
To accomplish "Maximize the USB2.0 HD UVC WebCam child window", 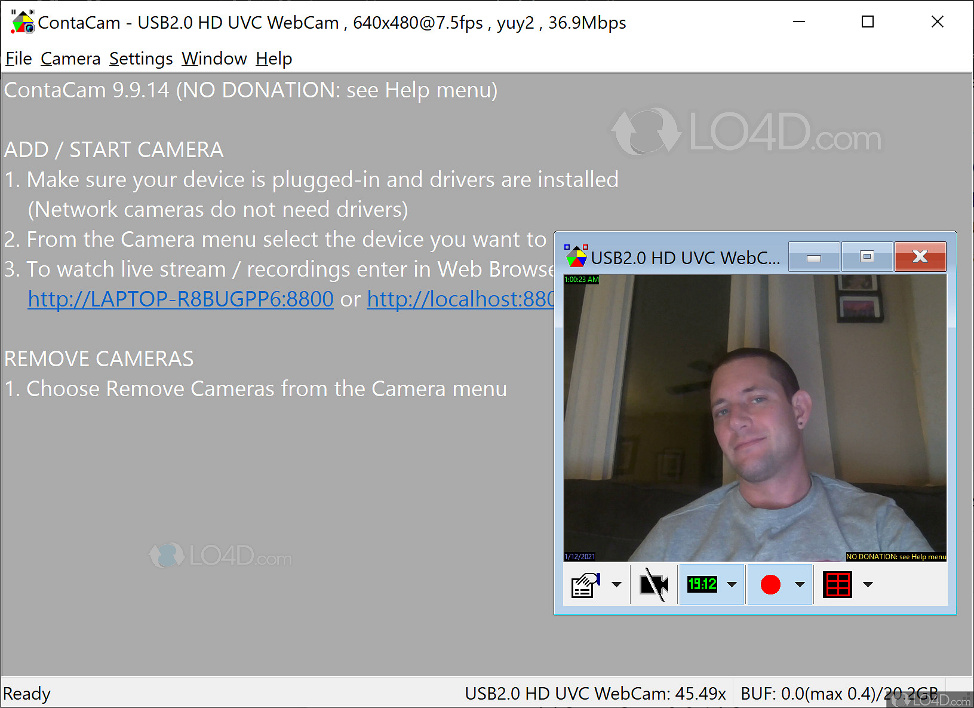I will click(867, 257).
